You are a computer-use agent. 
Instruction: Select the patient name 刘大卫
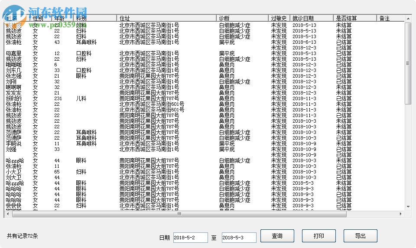pyautogui.click(x=13, y=177)
